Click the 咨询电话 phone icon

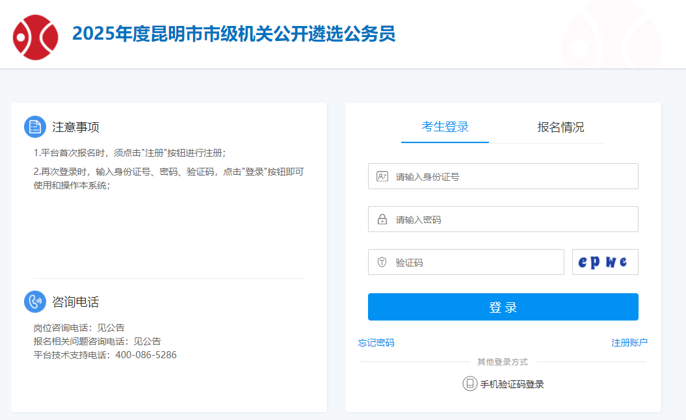click(x=35, y=302)
